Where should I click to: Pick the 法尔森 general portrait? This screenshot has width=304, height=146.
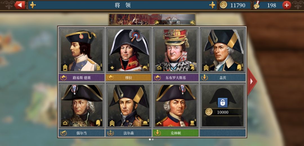click(x=129, y=106)
